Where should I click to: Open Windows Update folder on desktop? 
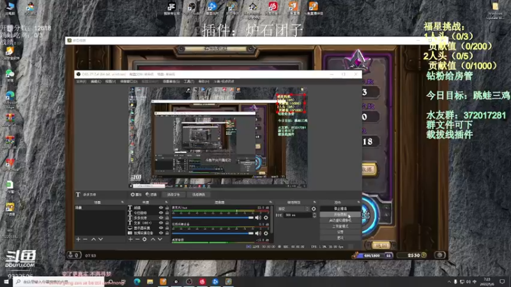[495, 10]
